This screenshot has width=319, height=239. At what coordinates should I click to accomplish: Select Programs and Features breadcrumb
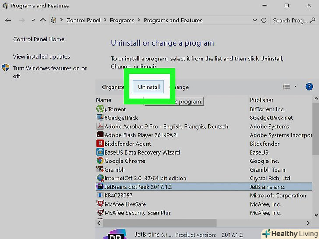pos(173,20)
